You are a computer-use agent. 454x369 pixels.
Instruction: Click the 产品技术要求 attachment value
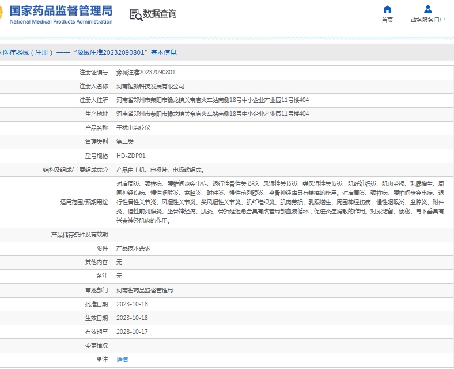point(134,248)
